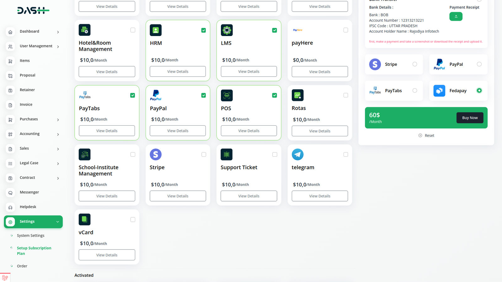This screenshot has height=282, width=502.
Task: Select the payHere module checkbox
Action: [345, 30]
